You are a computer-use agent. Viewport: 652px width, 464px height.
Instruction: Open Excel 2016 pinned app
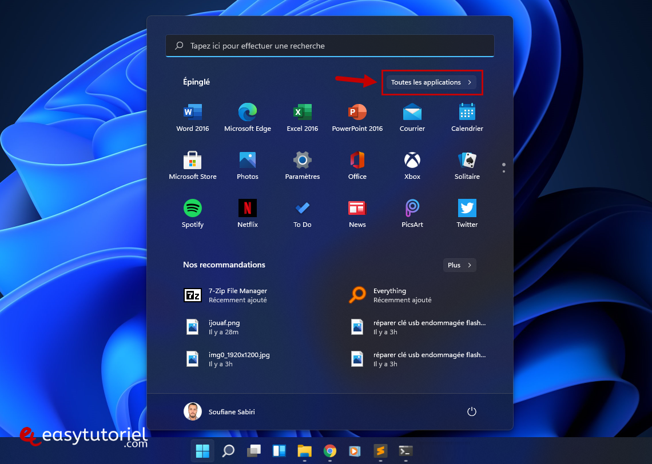[x=303, y=118]
